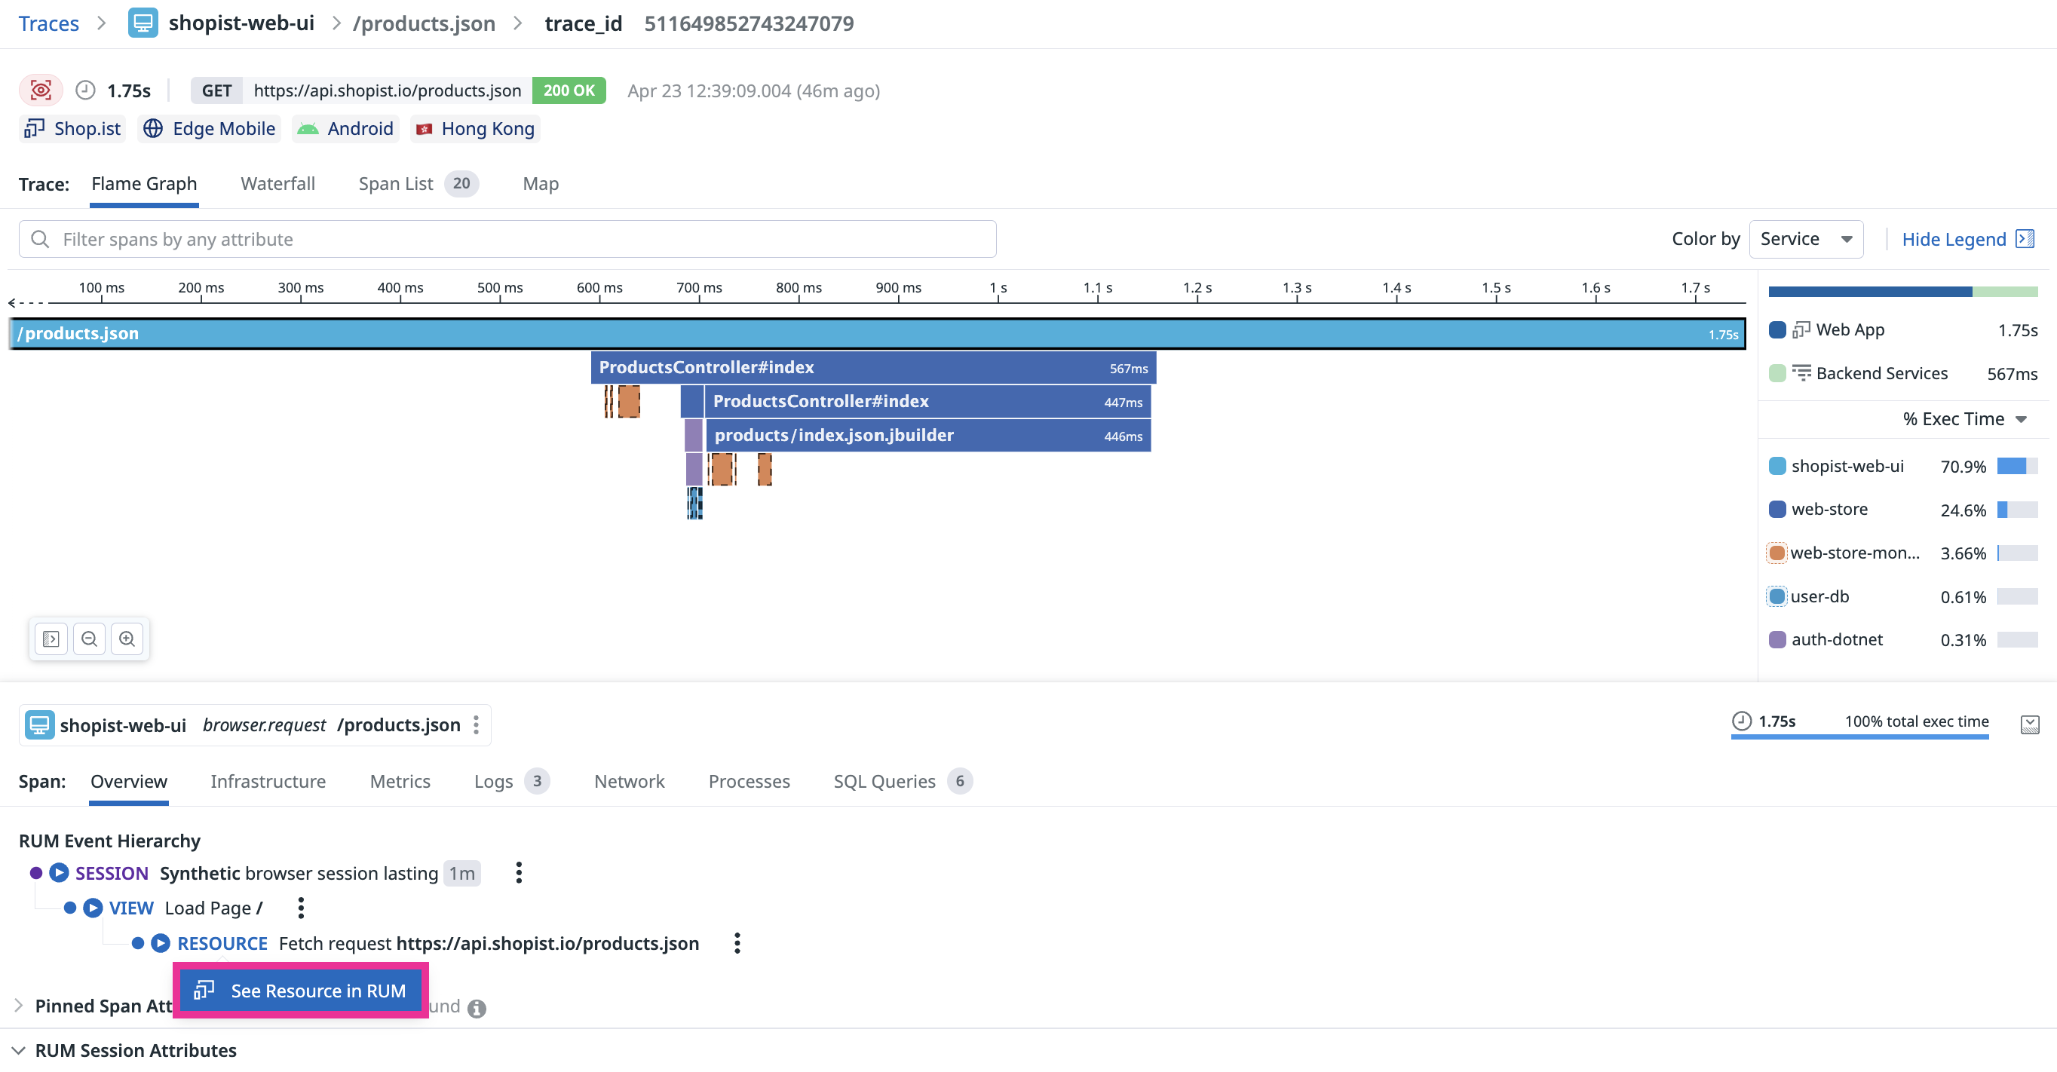This screenshot has height=1072, width=2057.
Task: Open the Color by Service dropdown
Action: click(1805, 239)
